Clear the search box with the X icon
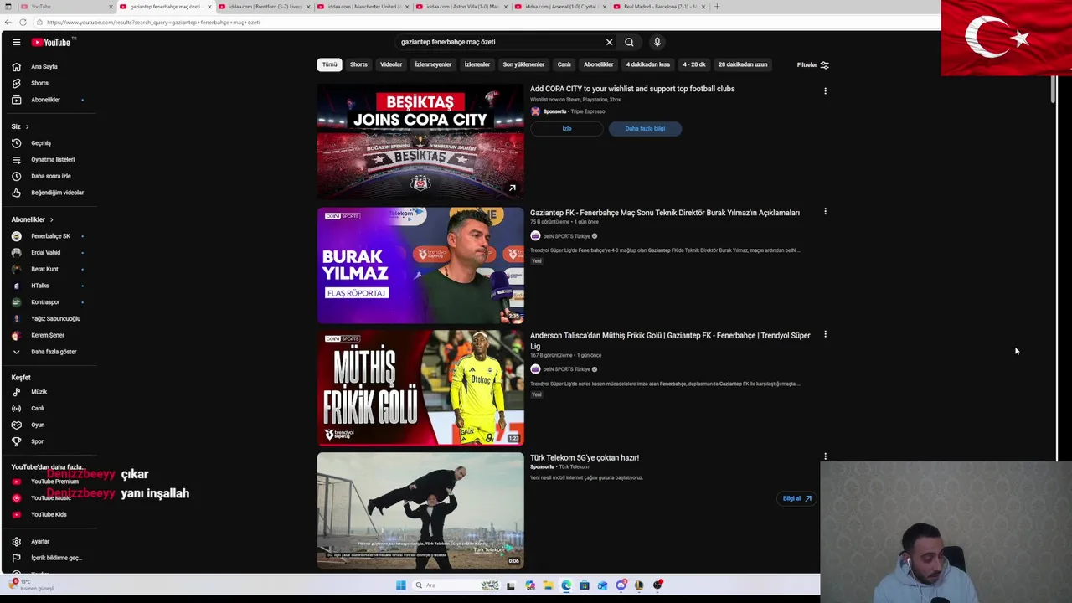This screenshot has width=1072, height=603. point(609,42)
